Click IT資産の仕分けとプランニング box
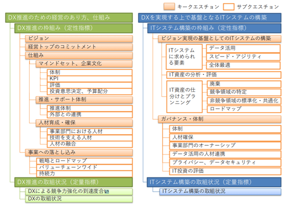Image resolution: width=289 pixels, height=209 pixels. pos(185,96)
